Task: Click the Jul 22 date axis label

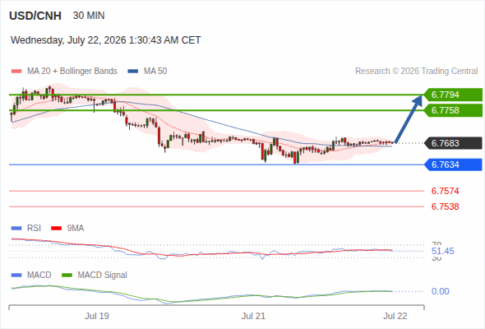Action: [395, 316]
